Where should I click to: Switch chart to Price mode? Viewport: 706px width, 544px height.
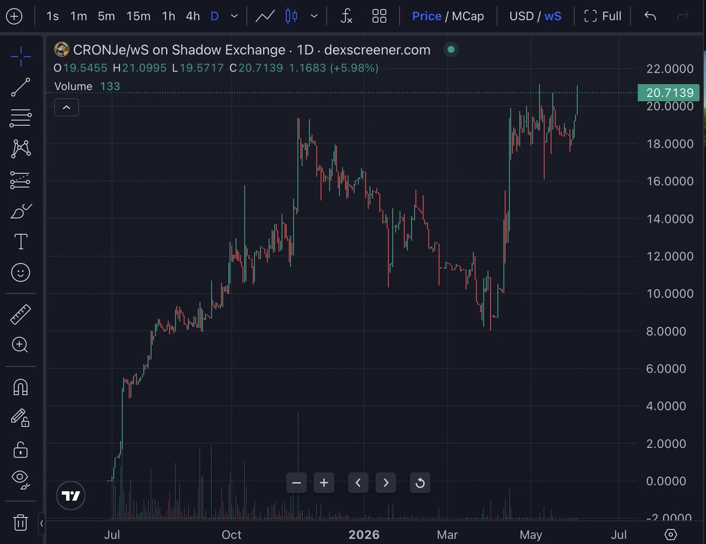[427, 16]
